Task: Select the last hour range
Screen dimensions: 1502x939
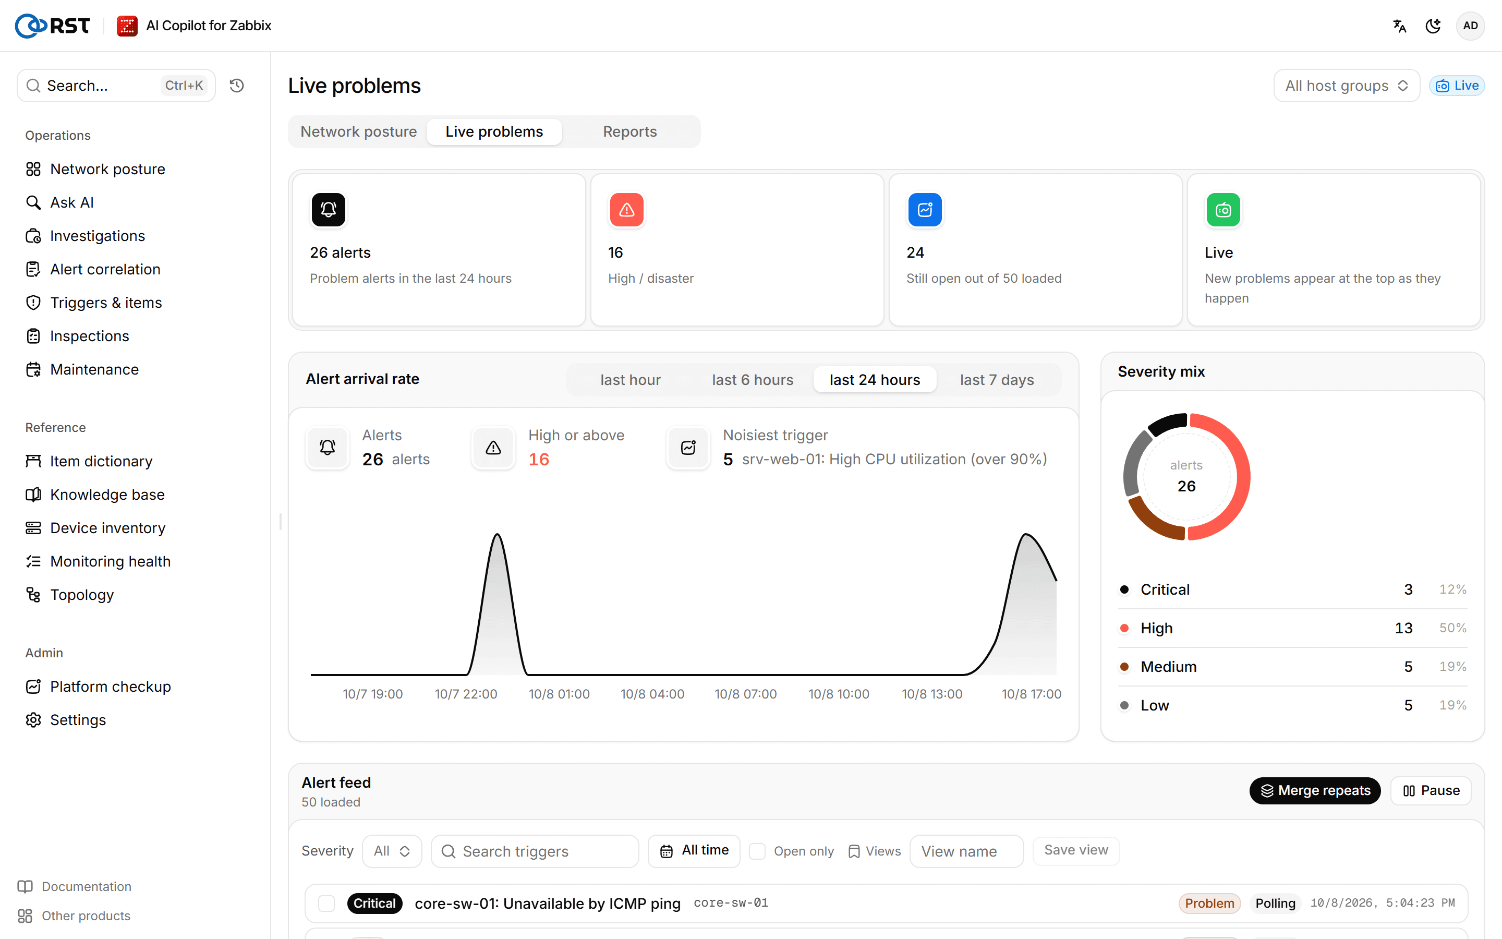Action: pos(630,379)
